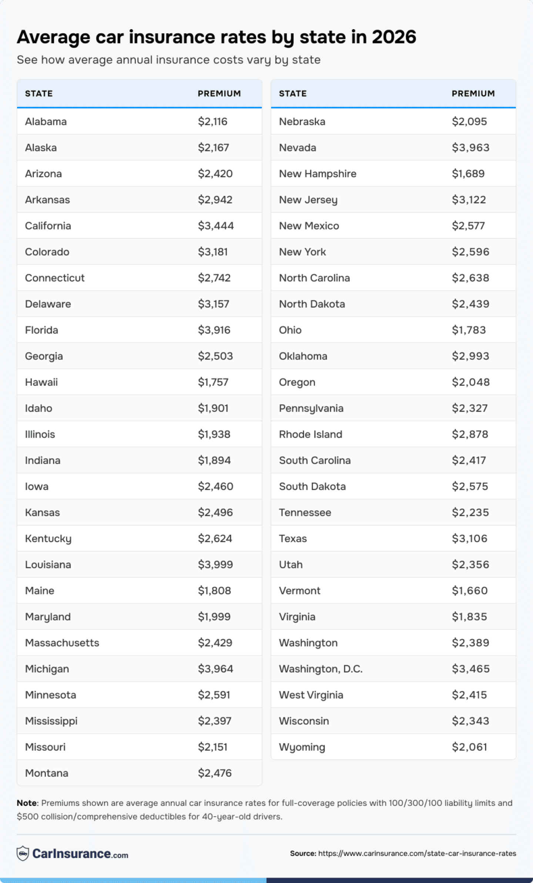Click the left table PREMIUM column header
533x883 pixels.
(219, 93)
